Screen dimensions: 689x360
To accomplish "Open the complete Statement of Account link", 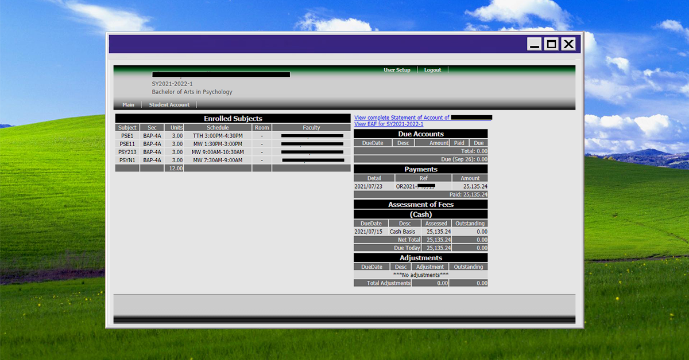I will [401, 118].
